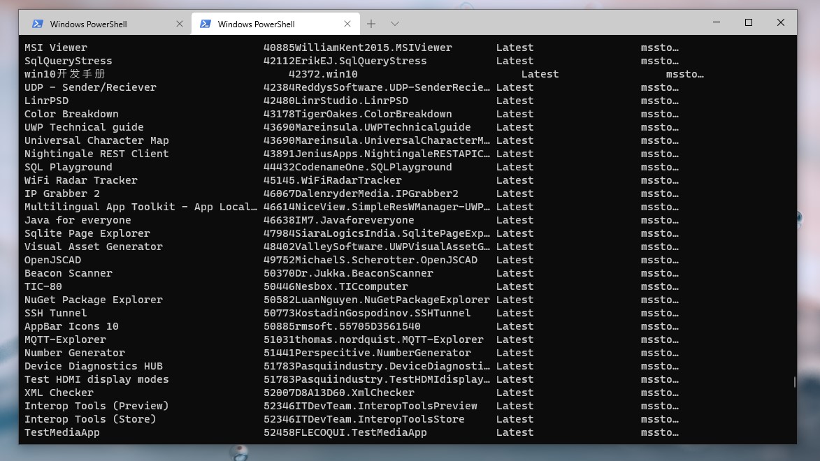Click ID '52458FLECOQUI.TestMediaApp'
The image size is (820, 461).
345,433
